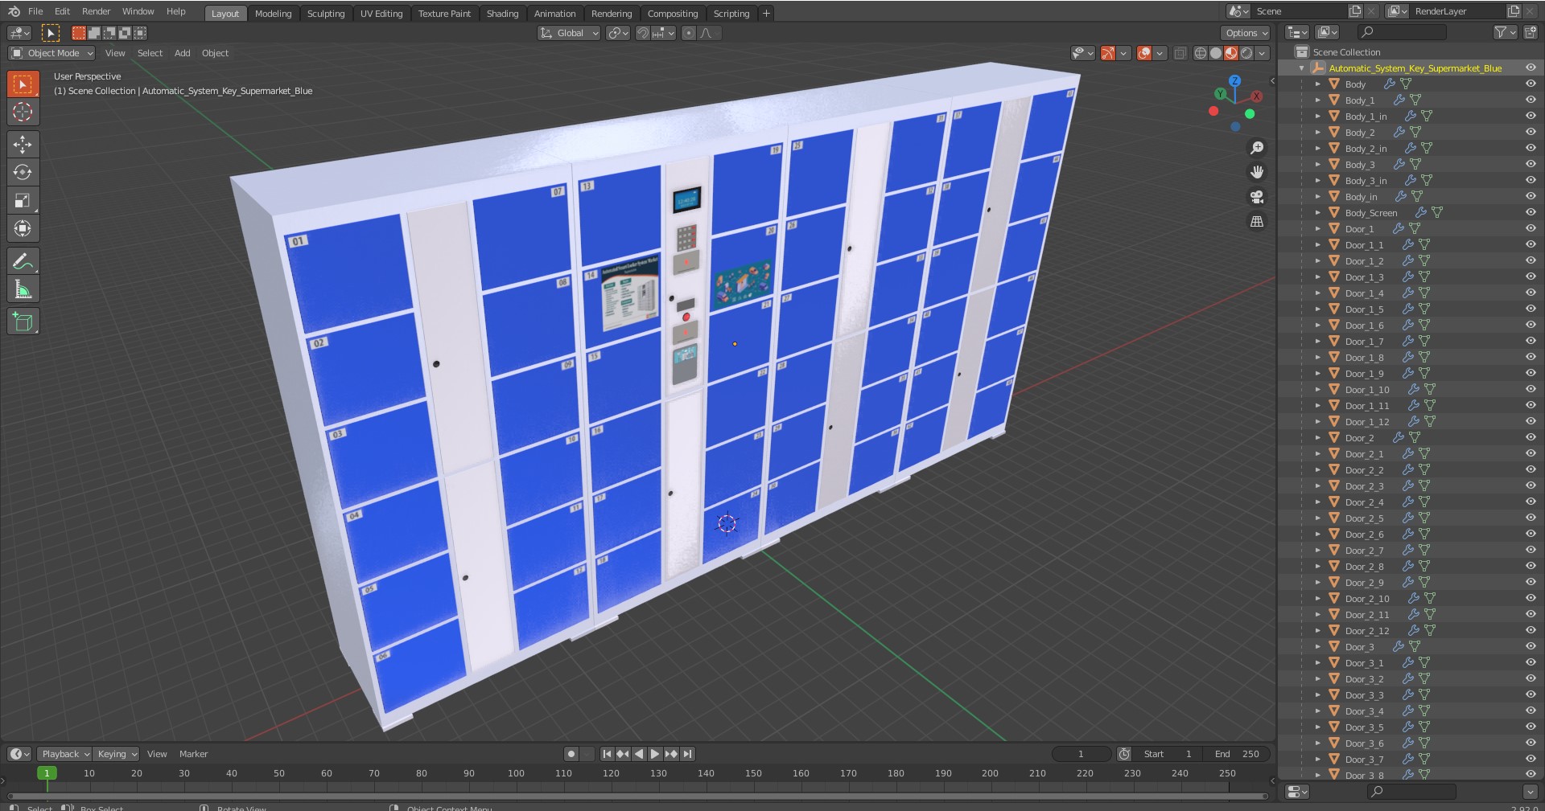Open the Keying dropdown
Viewport: 1545px width, 811px height.
[x=116, y=754]
